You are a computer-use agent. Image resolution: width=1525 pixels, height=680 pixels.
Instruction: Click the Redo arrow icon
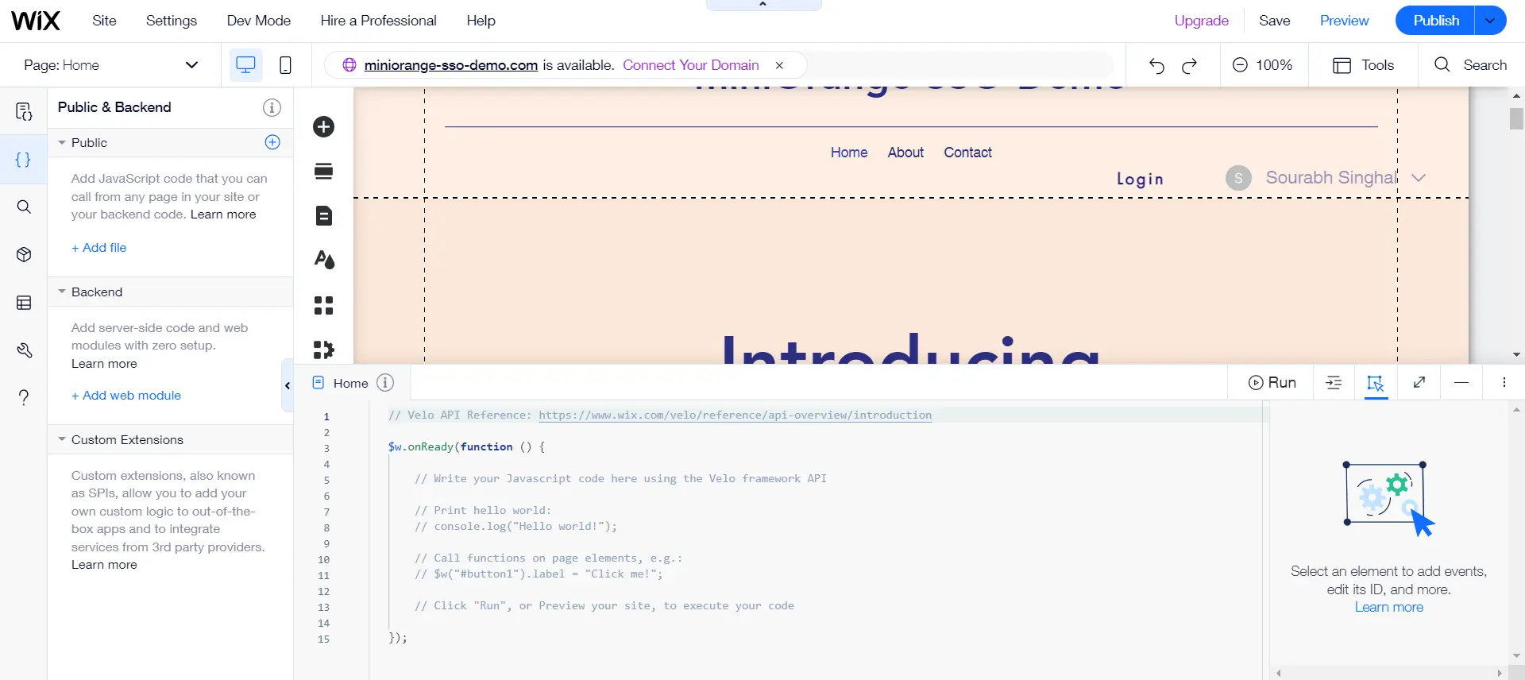[1190, 65]
